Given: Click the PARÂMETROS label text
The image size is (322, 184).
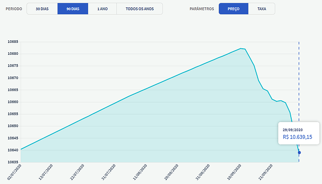Looking at the screenshot, I should coord(202,9).
